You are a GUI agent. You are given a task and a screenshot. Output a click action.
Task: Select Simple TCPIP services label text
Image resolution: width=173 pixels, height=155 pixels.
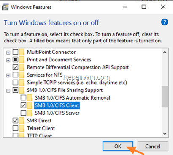pyautogui.click(x=77, y=83)
